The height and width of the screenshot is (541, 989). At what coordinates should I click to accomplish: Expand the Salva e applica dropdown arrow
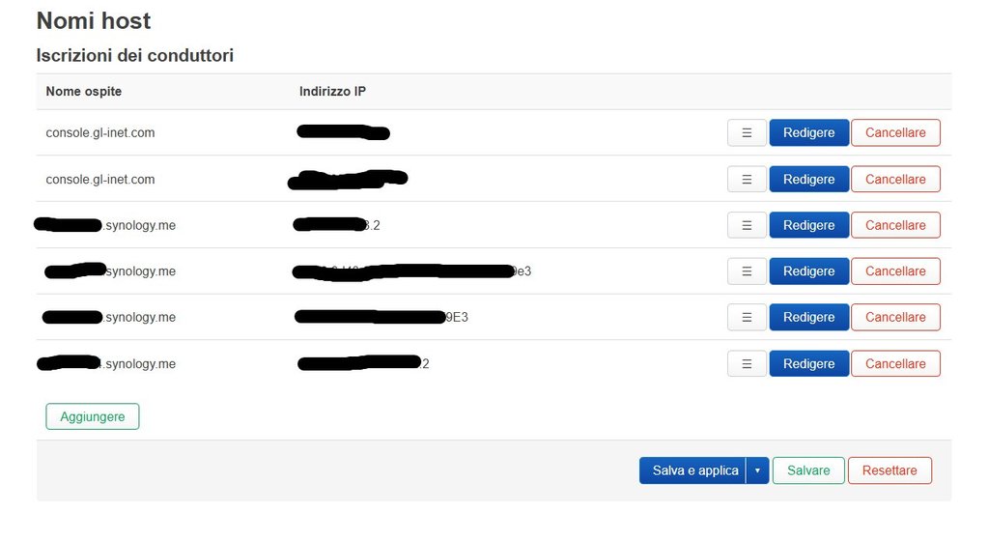click(x=757, y=470)
